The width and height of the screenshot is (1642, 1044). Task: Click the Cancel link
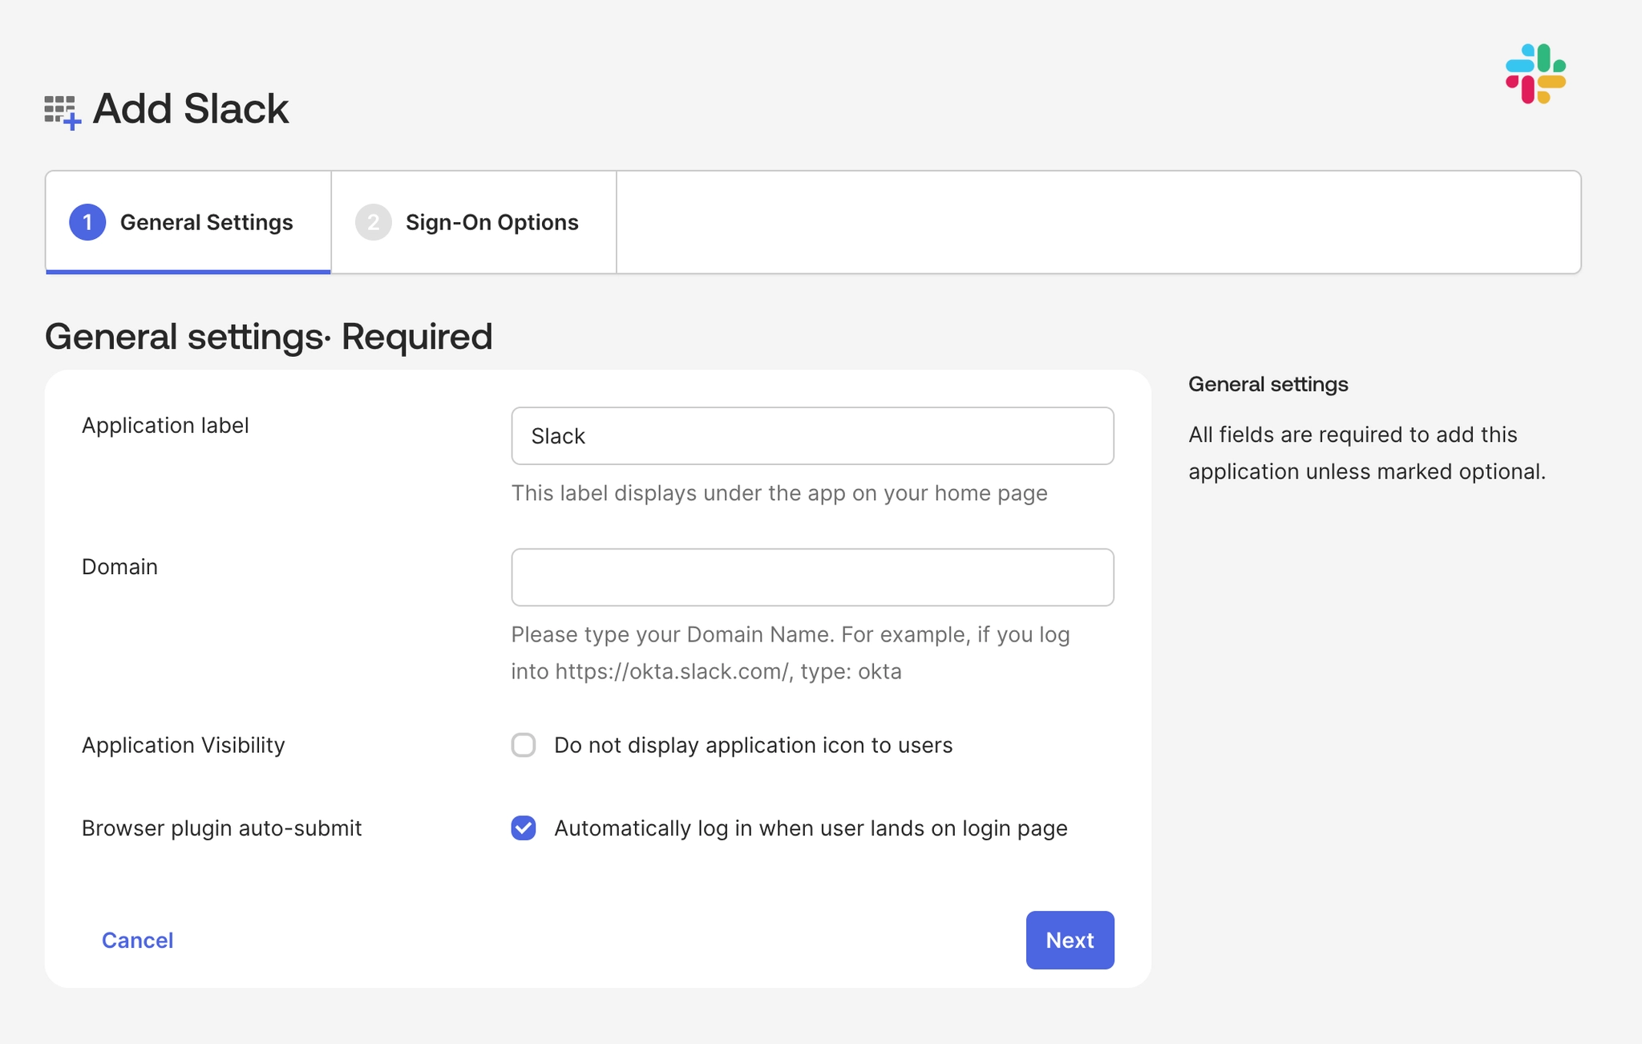(137, 940)
